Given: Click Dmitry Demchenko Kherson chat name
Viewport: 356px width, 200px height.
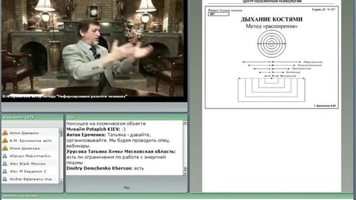Looking at the screenshot, I should [x=100, y=168].
